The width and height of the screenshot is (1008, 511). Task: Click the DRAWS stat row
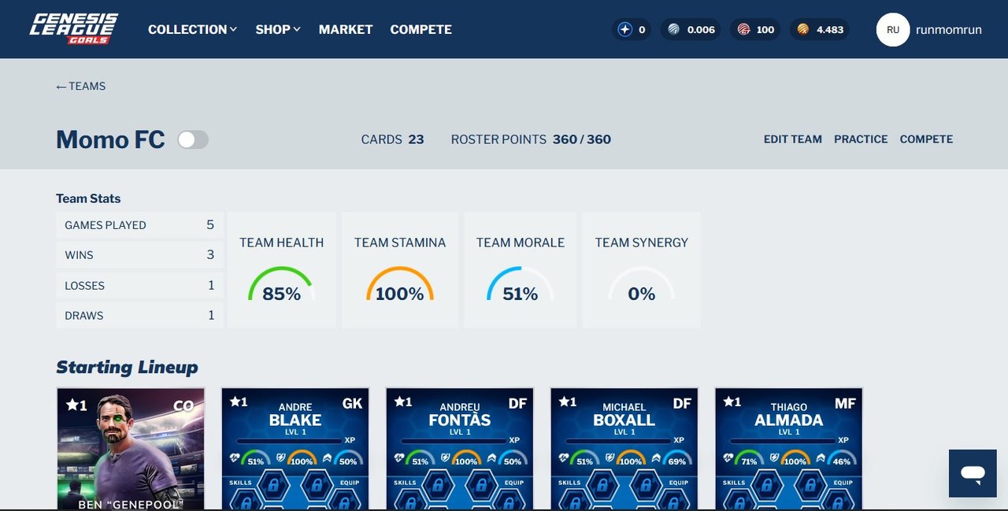click(139, 316)
